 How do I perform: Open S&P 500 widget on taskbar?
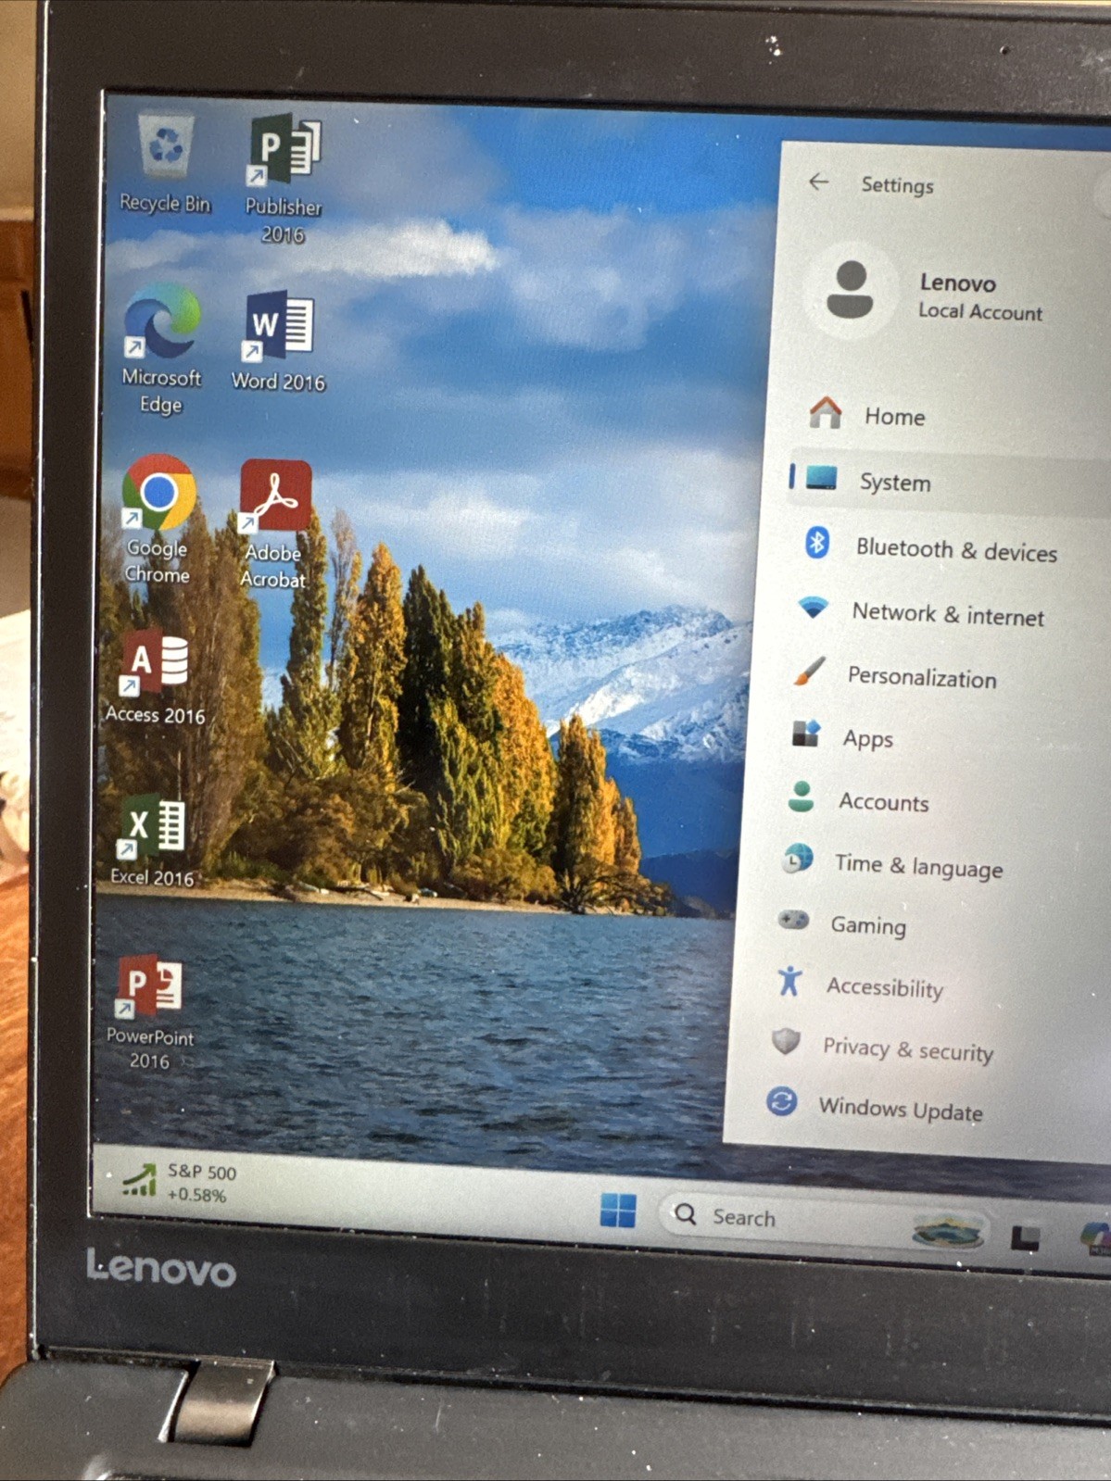(x=180, y=1183)
